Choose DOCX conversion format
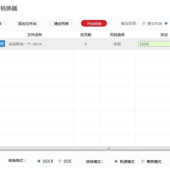This screenshot has width=170, height=170. (x=39, y=161)
